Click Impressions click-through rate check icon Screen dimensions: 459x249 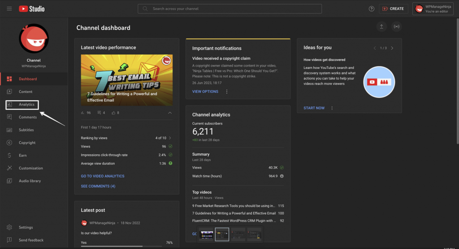pyautogui.click(x=170, y=155)
